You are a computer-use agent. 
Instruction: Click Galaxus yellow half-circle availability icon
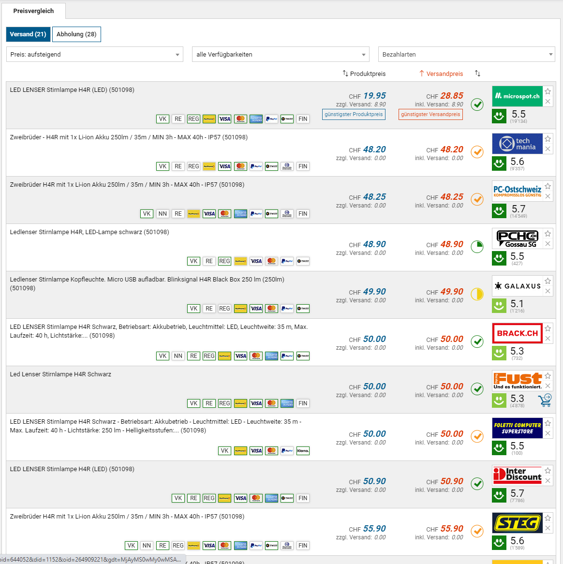click(477, 294)
